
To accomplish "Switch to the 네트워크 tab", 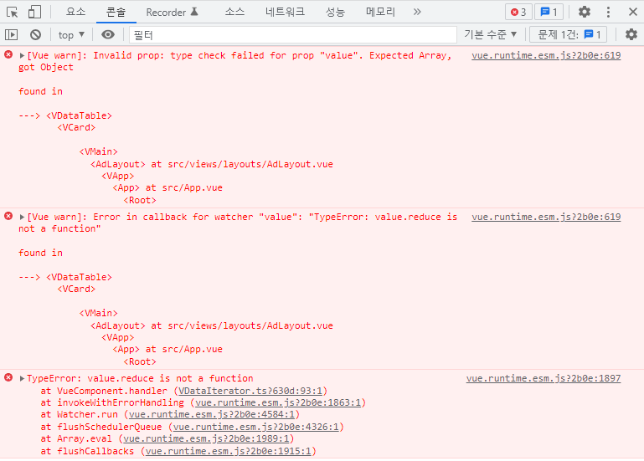I will point(285,12).
